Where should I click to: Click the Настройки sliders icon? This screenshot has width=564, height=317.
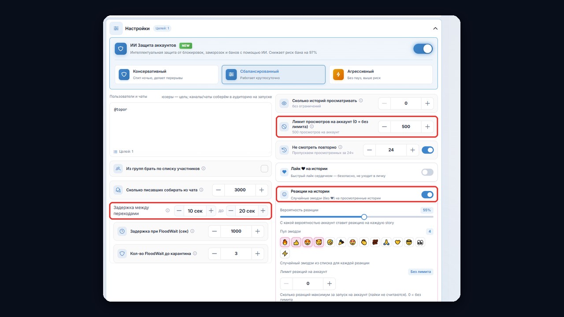pos(116,28)
